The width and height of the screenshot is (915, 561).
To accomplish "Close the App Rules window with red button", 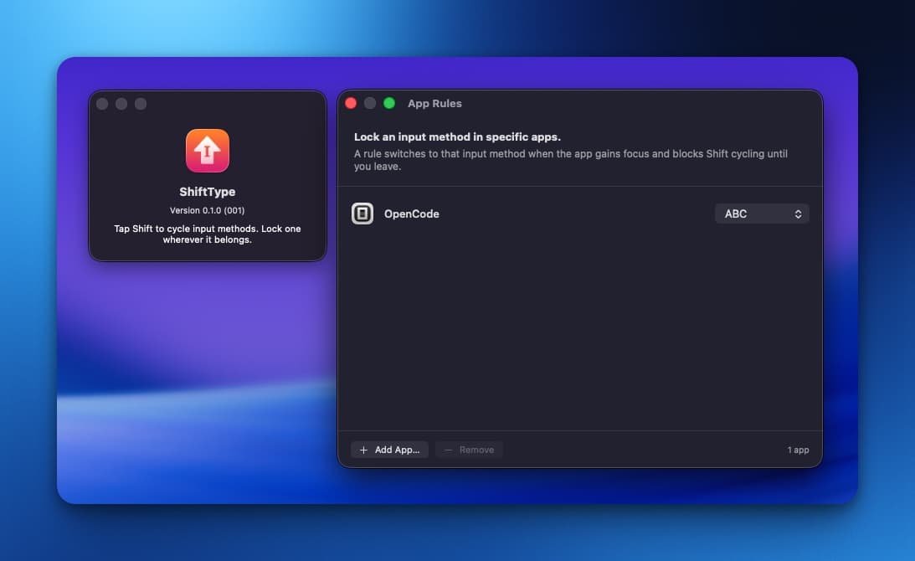I will (x=351, y=103).
